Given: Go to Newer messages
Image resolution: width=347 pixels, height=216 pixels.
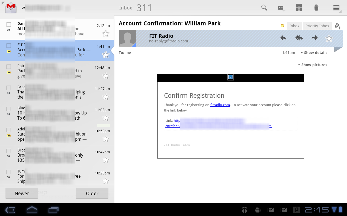Looking at the screenshot, I should click(x=22, y=193).
